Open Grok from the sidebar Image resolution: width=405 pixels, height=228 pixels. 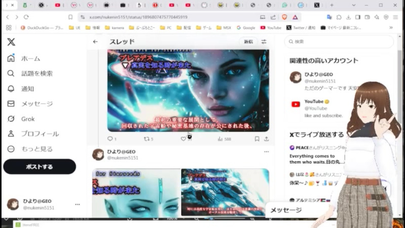point(21,119)
